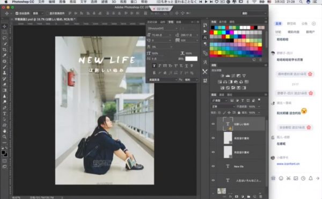The image size is (322, 199).
Task: Create a new group folder in Layers
Action: click(248, 196)
